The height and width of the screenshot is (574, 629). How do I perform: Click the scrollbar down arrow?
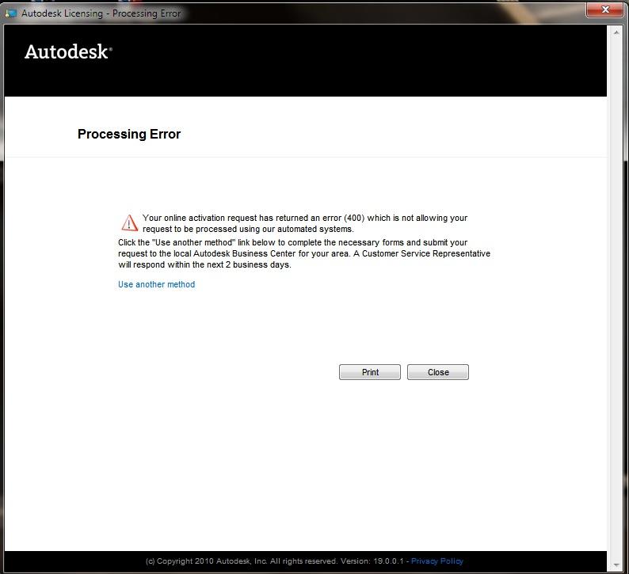pyautogui.click(x=616, y=564)
